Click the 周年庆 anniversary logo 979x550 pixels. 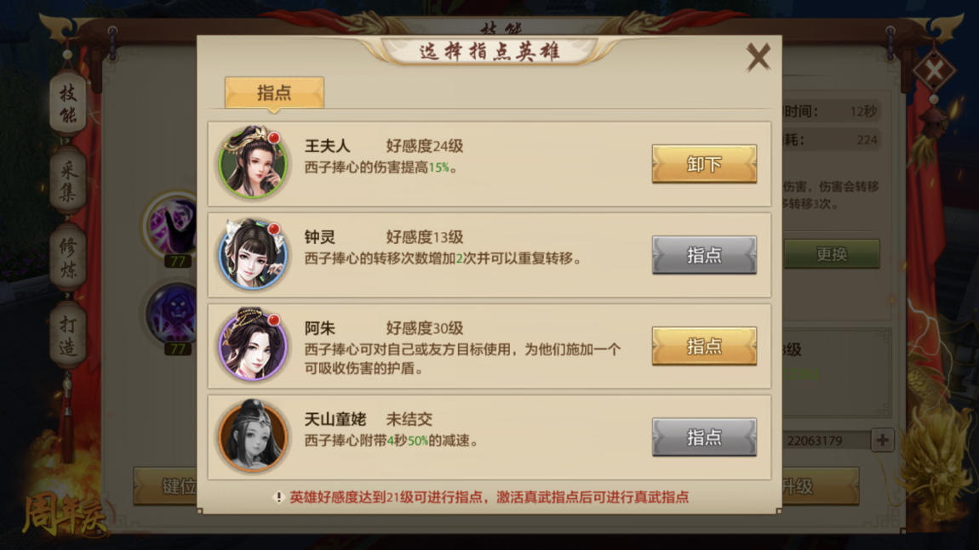click(x=64, y=515)
